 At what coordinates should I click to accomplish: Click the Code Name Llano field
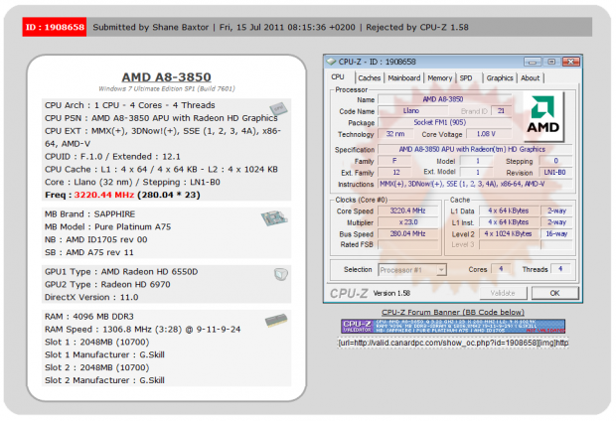click(411, 111)
